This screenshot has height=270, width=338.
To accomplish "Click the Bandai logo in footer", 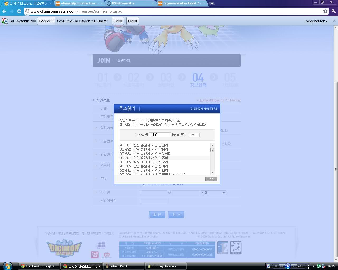I will tap(95, 255).
